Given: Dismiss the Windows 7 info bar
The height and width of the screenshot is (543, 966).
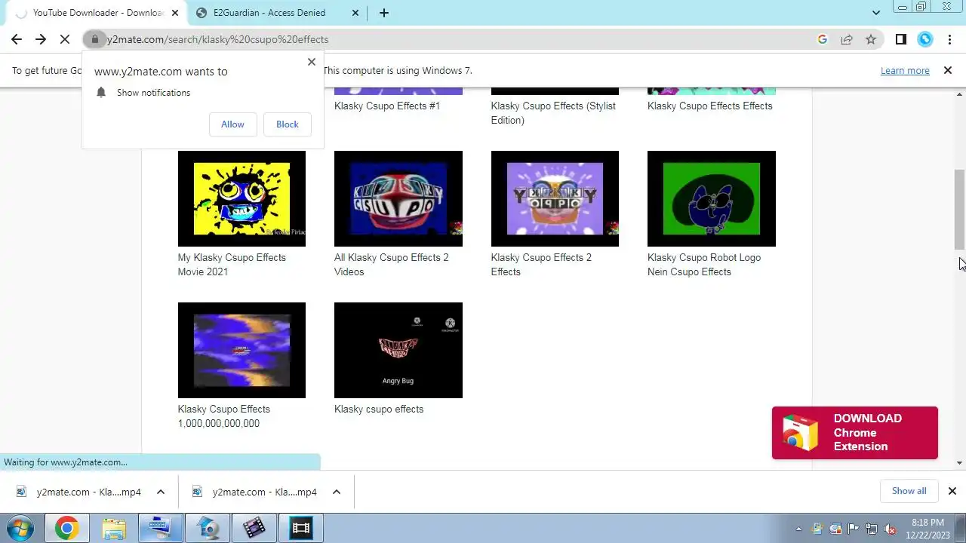Looking at the screenshot, I should click(948, 70).
